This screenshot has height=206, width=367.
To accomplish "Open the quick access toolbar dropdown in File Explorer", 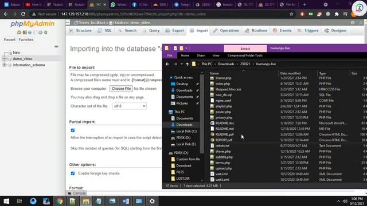I will (186, 48).
